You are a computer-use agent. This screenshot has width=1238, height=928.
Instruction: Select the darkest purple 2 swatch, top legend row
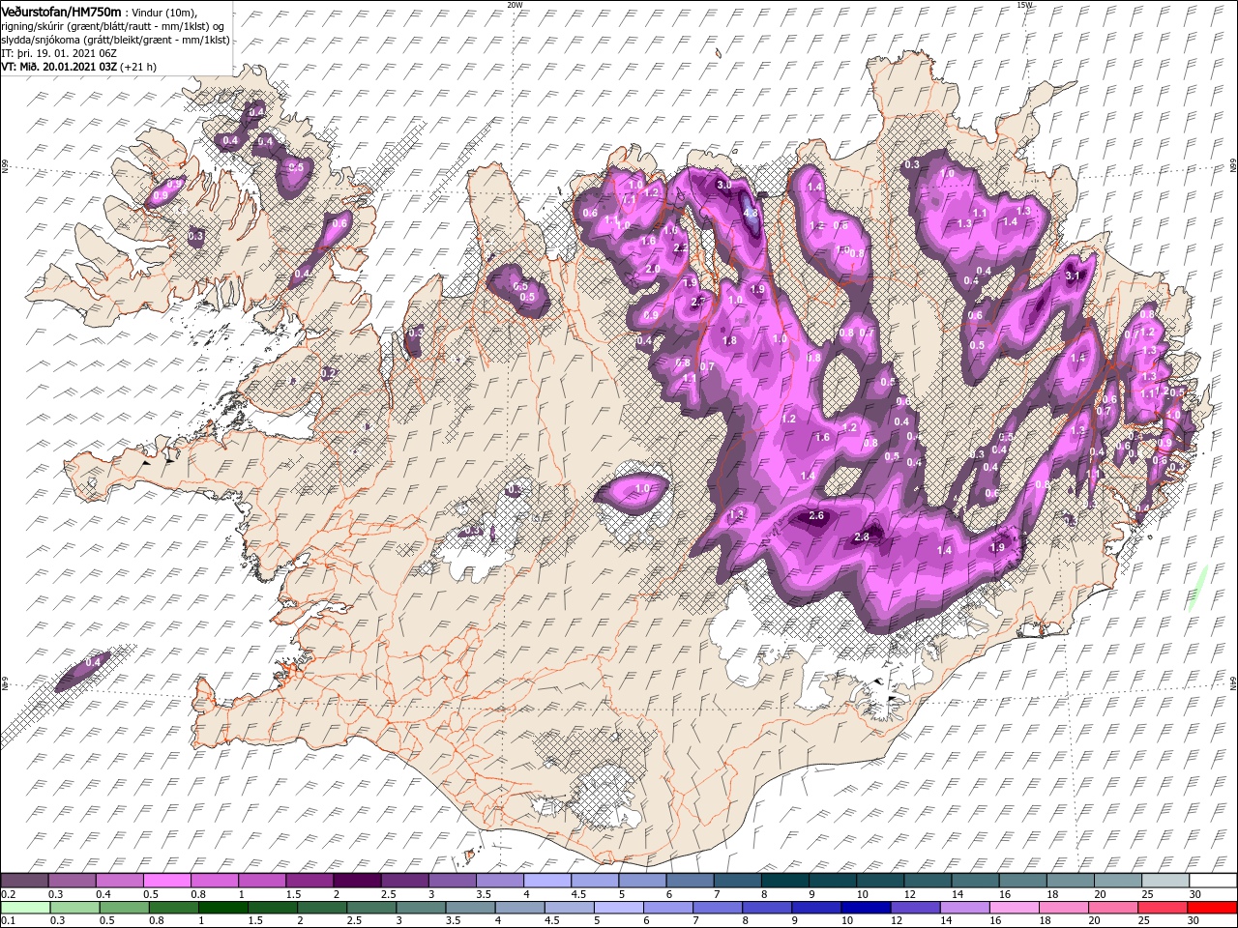click(358, 881)
